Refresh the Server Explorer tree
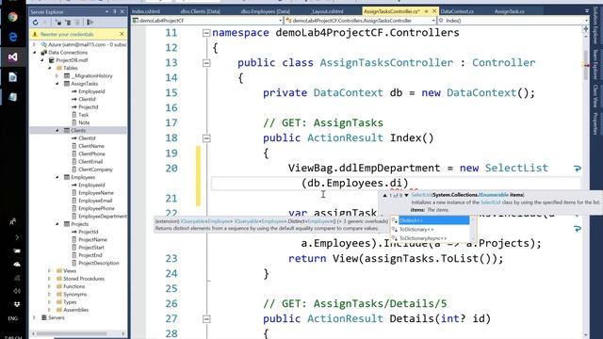 tap(36, 23)
